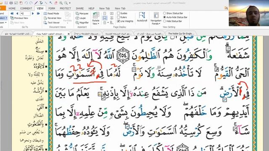Select the typewriter text tool

tap(41, 3)
